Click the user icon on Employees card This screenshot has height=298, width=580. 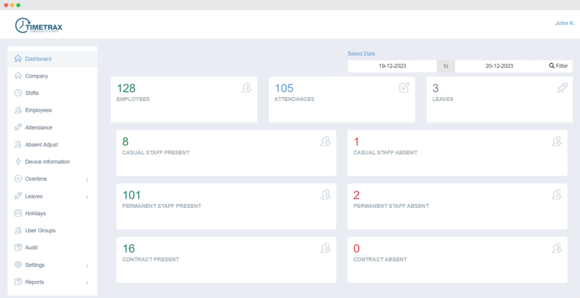246,88
